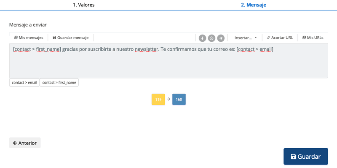This screenshot has width=337, height=168.
Task: Select the 2. Mensaje tab
Action: [x=254, y=5]
